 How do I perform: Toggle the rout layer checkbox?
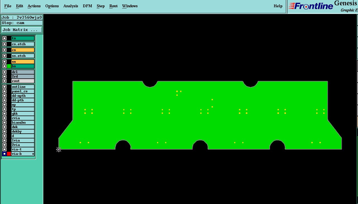[4, 81]
